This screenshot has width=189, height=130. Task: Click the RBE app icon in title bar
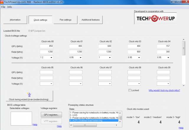click(2, 2)
